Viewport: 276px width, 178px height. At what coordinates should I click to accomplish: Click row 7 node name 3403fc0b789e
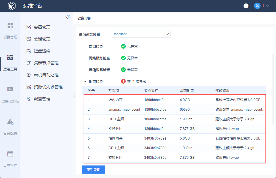click(x=155, y=158)
